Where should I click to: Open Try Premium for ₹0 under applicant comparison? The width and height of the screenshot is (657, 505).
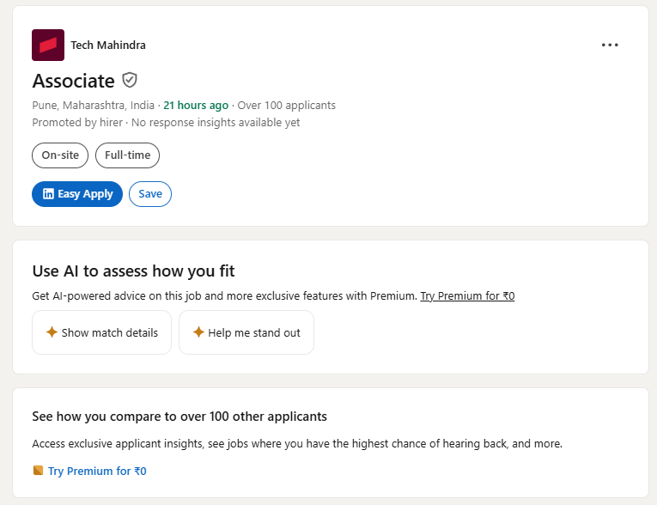pos(97,471)
